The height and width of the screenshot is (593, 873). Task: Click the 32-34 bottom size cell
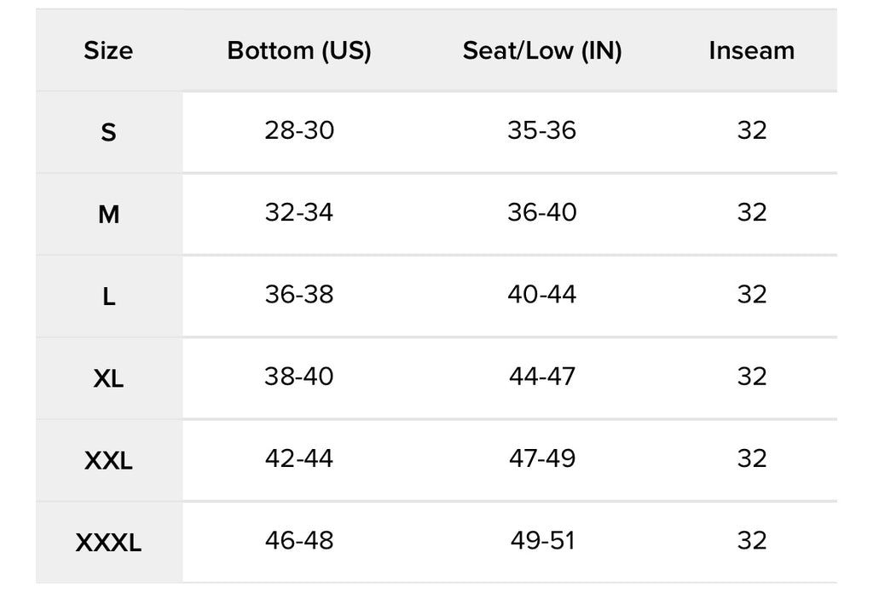click(x=298, y=213)
